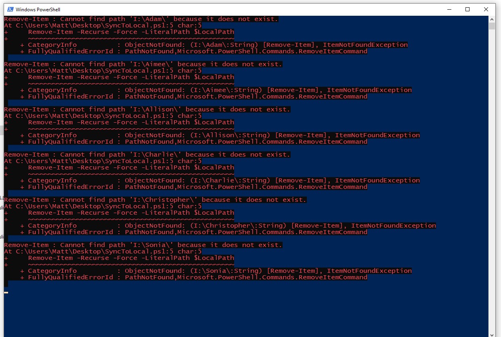Viewport: 501px width, 337px height.
Task: Click error line "Cannot find path 'I:\Charlie\'"
Action: 147,155
